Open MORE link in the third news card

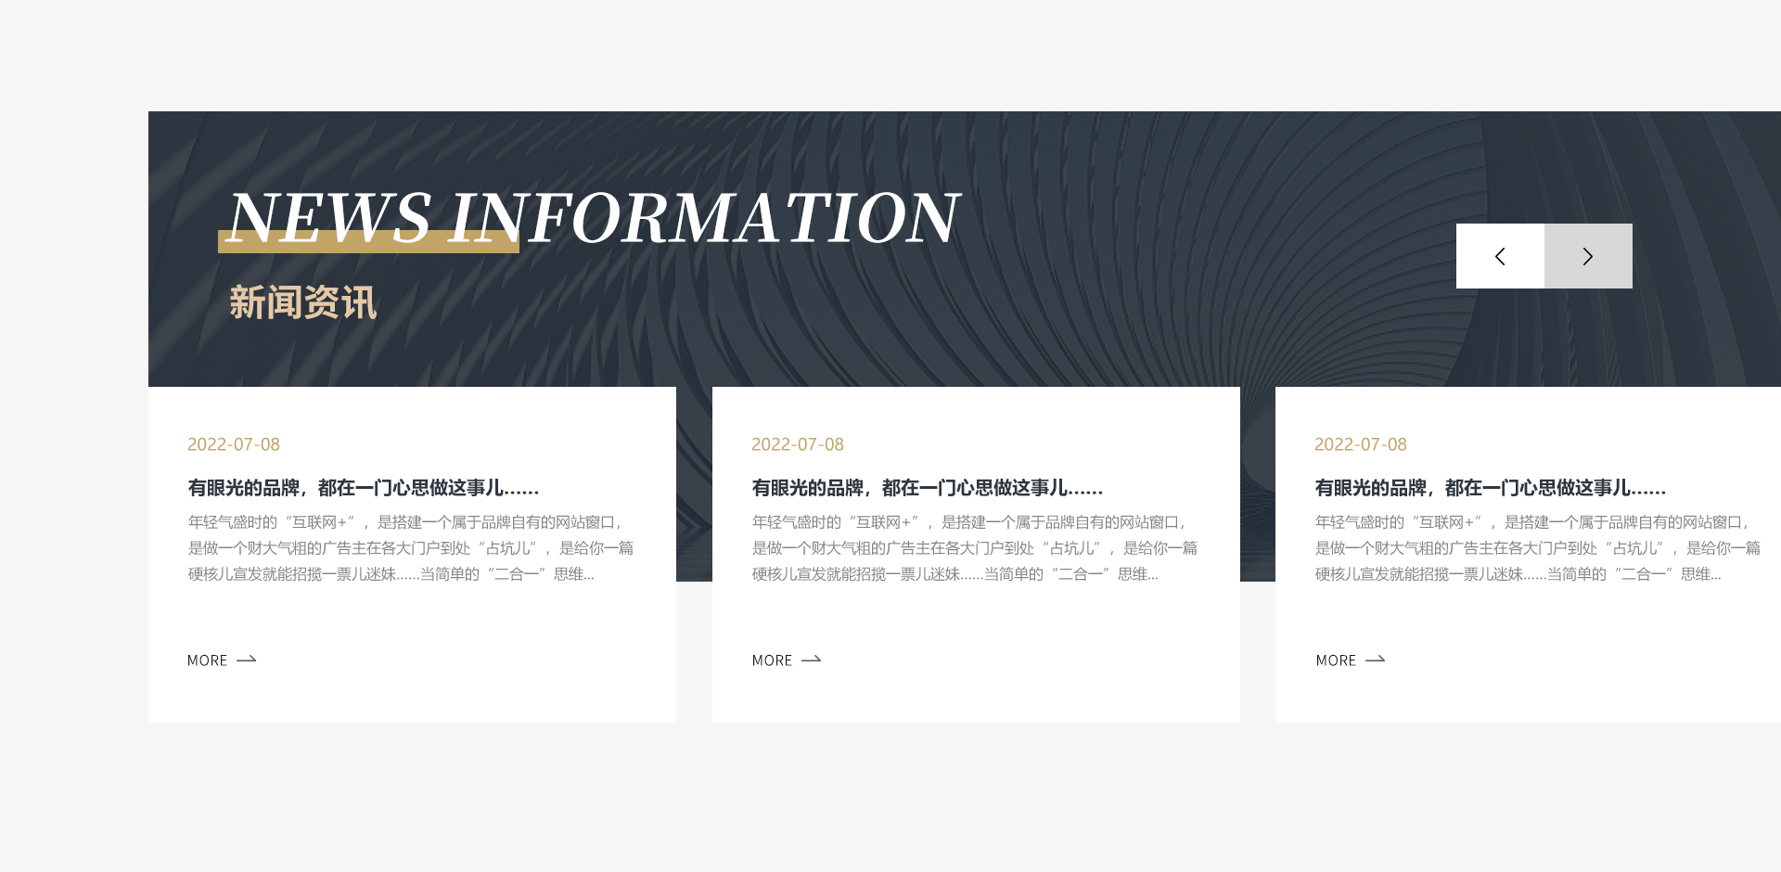1336,660
